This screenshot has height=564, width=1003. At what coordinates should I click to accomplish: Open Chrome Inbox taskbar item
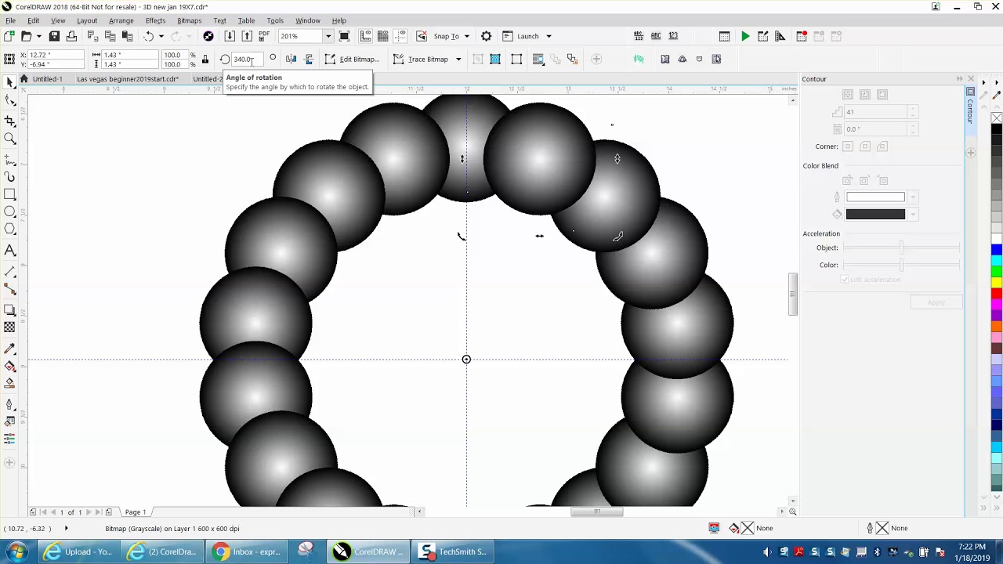[x=248, y=551]
